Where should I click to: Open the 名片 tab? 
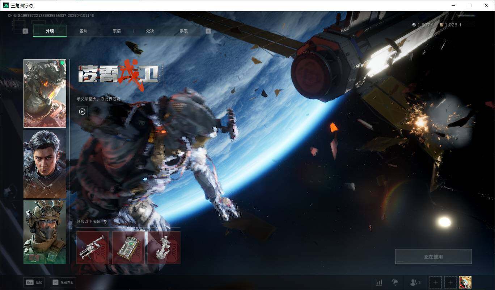click(83, 31)
